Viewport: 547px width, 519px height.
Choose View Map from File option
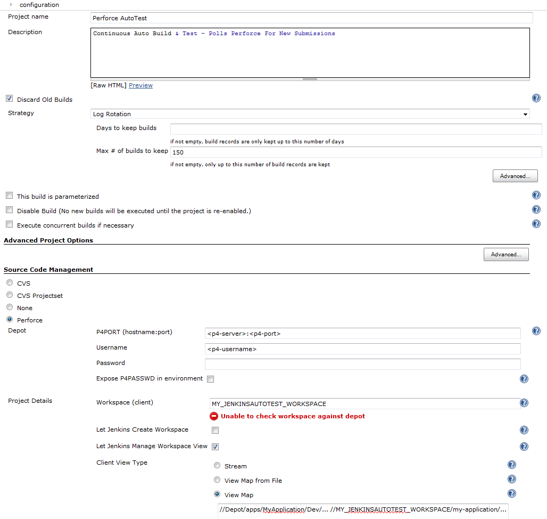[x=217, y=479]
